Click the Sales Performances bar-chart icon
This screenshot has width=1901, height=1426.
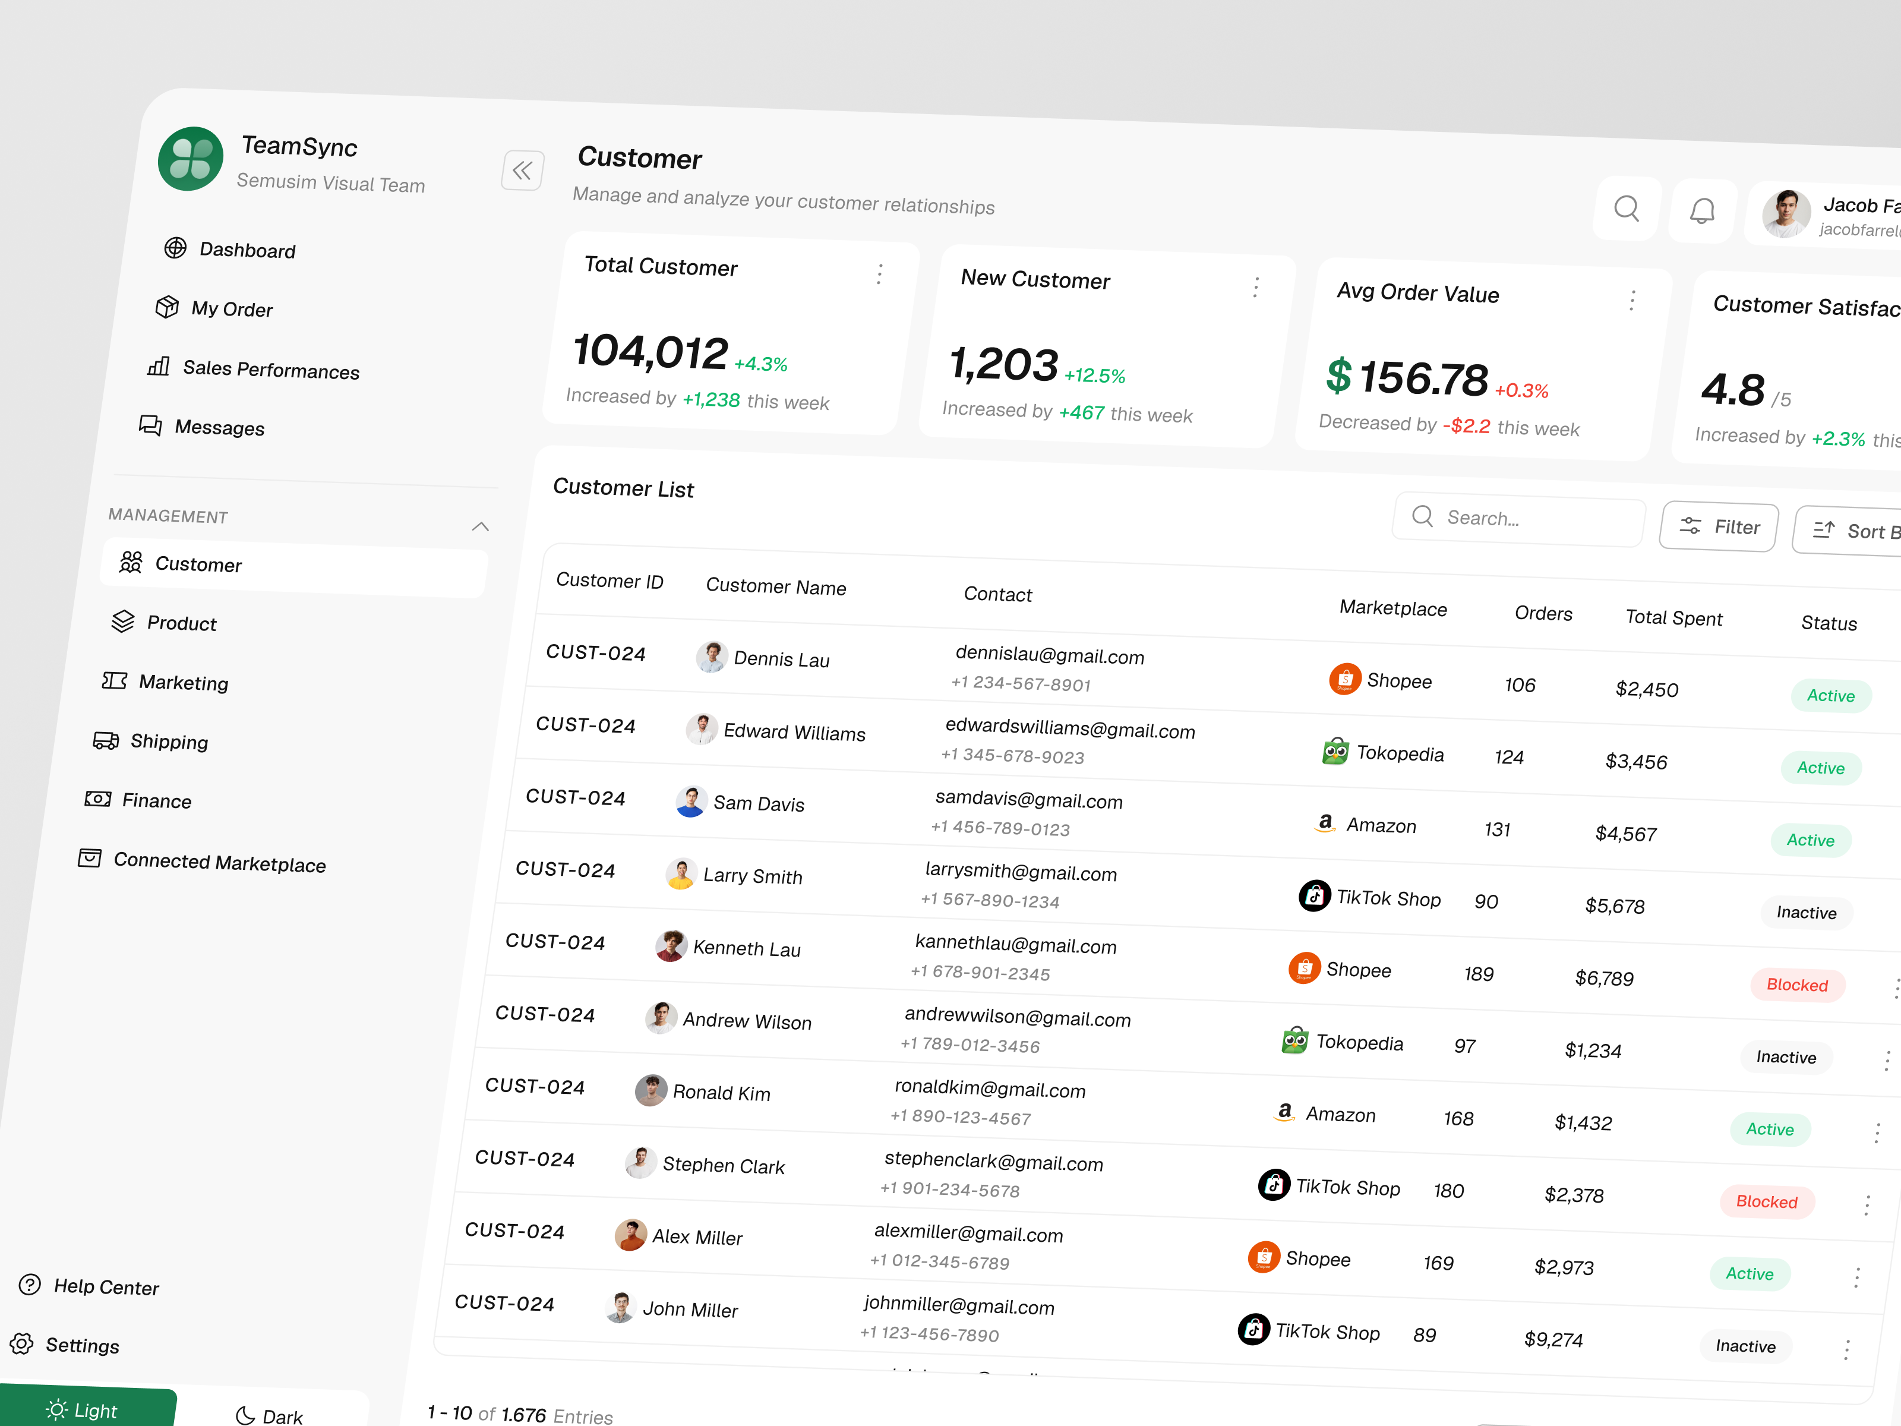coord(159,367)
